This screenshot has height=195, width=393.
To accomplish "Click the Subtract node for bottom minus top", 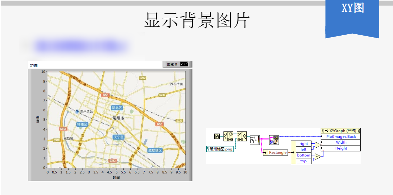I will click(x=318, y=157).
